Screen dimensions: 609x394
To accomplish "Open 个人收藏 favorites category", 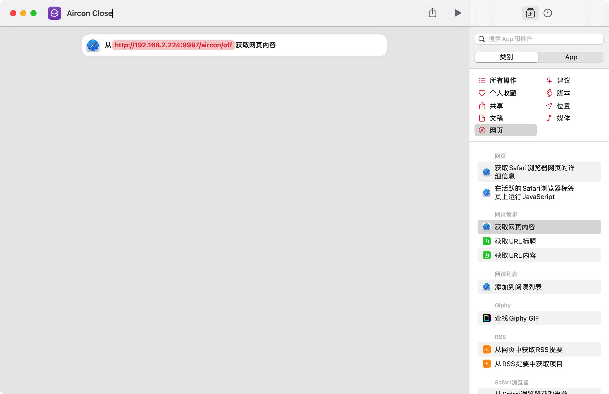I will pos(503,93).
